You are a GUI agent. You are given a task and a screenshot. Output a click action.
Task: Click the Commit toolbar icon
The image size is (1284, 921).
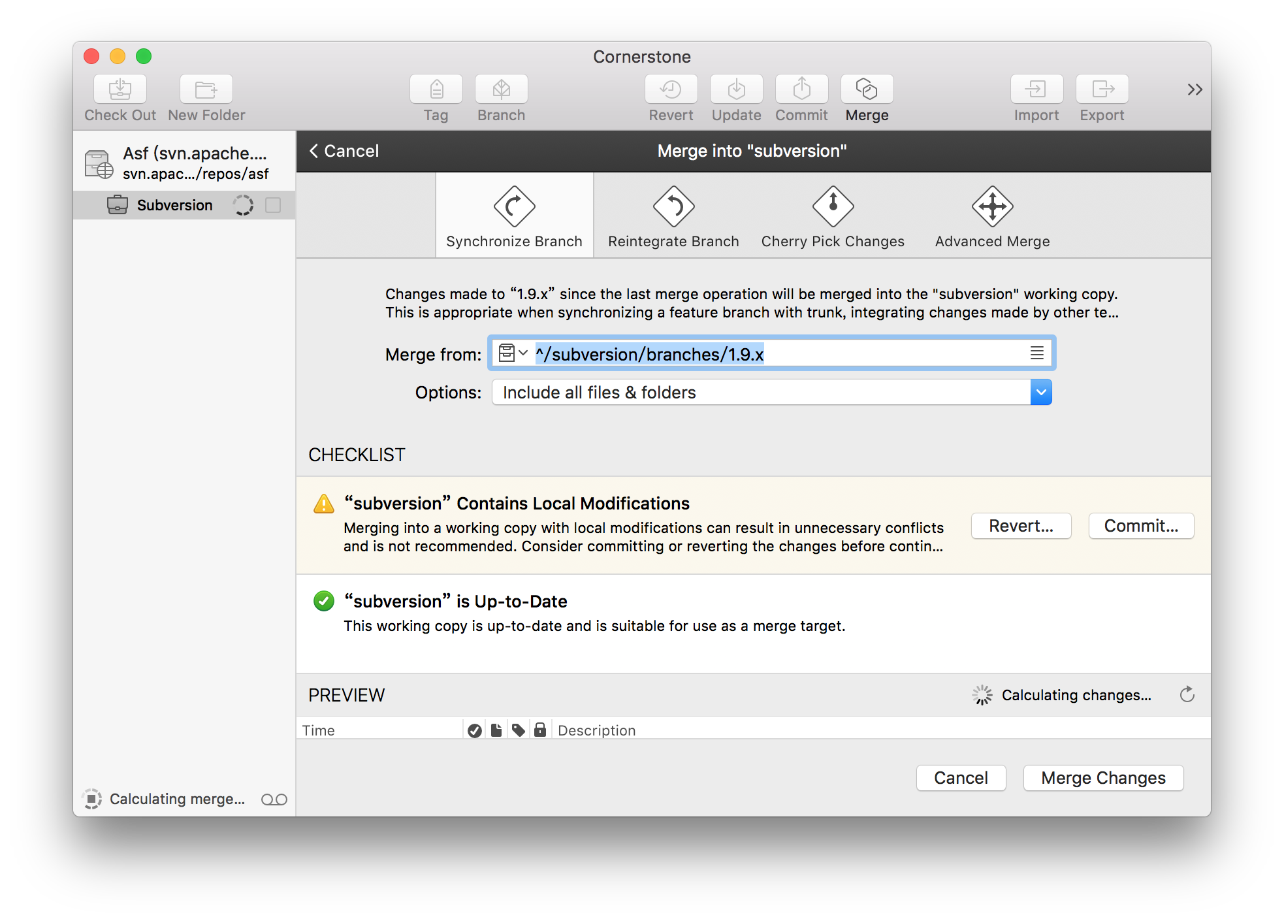pyautogui.click(x=801, y=89)
